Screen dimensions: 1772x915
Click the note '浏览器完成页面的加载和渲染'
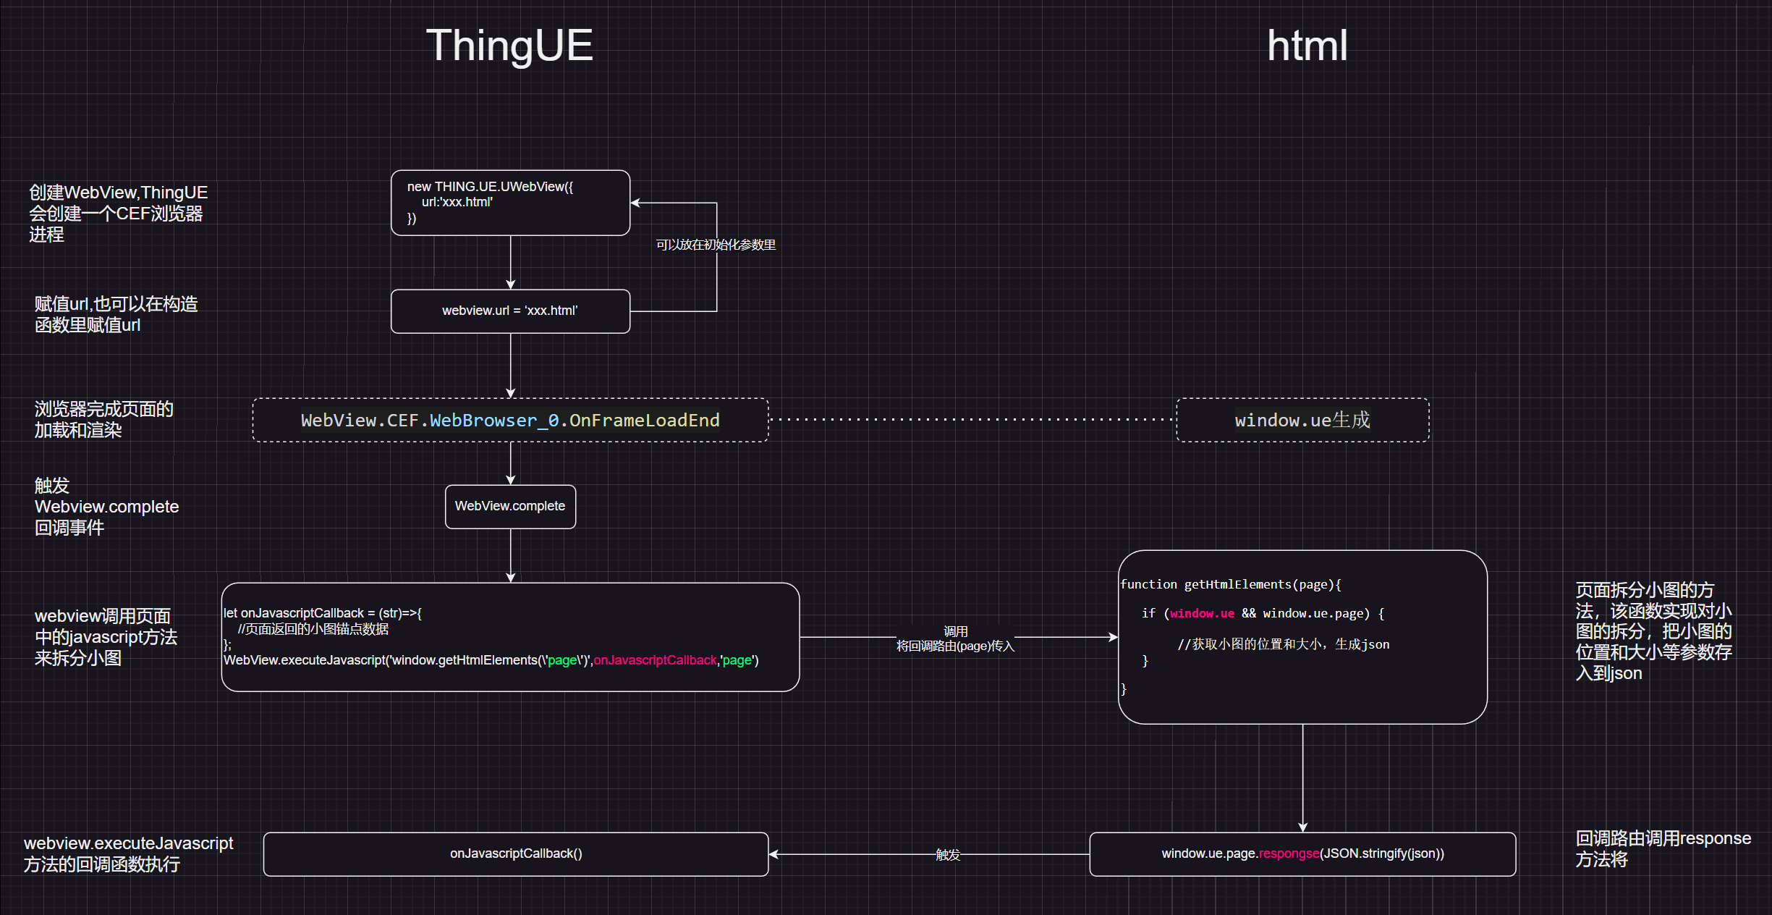[x=103, y=419]
